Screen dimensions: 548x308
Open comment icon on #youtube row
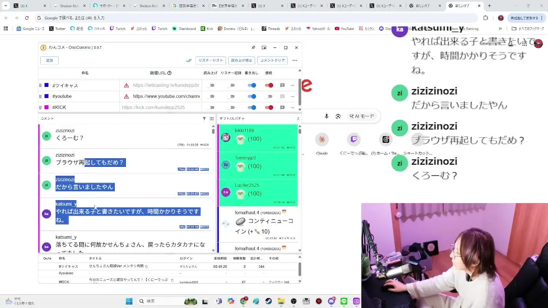point(282,97)
